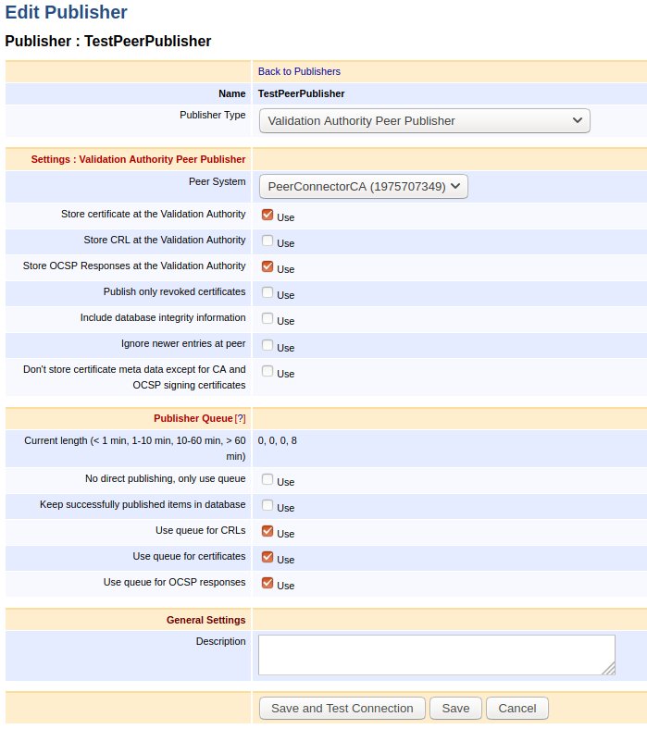Cancel editing the publisher
This screenshot has width=647, height=729.
[516, 708]
